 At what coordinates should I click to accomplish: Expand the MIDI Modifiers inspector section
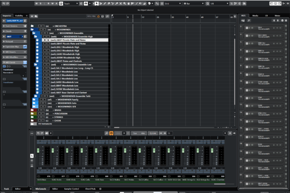coord(12,57)
